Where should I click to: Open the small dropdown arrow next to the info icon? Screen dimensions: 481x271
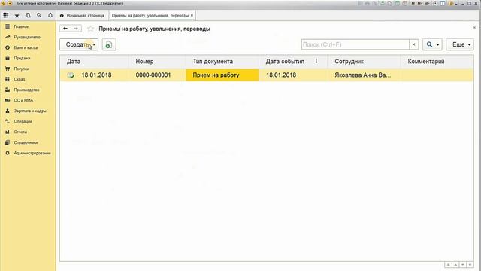(456, 4)
